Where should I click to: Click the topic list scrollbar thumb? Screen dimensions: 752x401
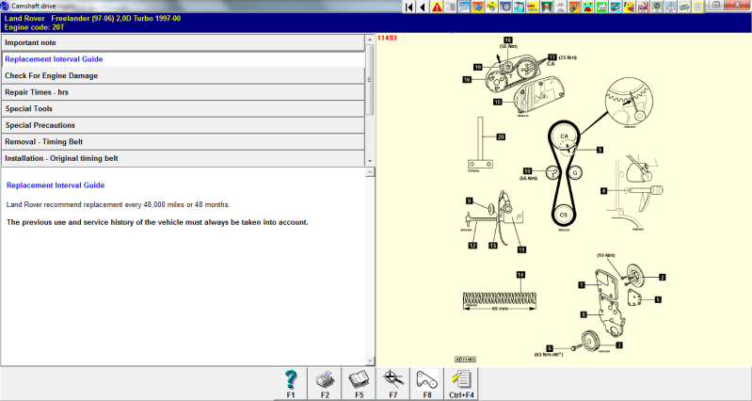(370, 80)
